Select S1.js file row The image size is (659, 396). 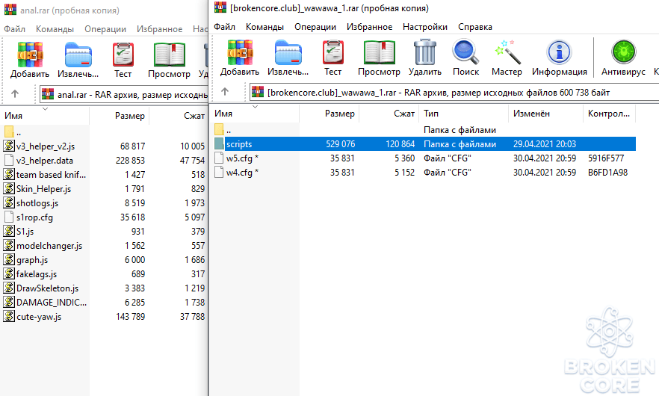click(x=104, y=231)
